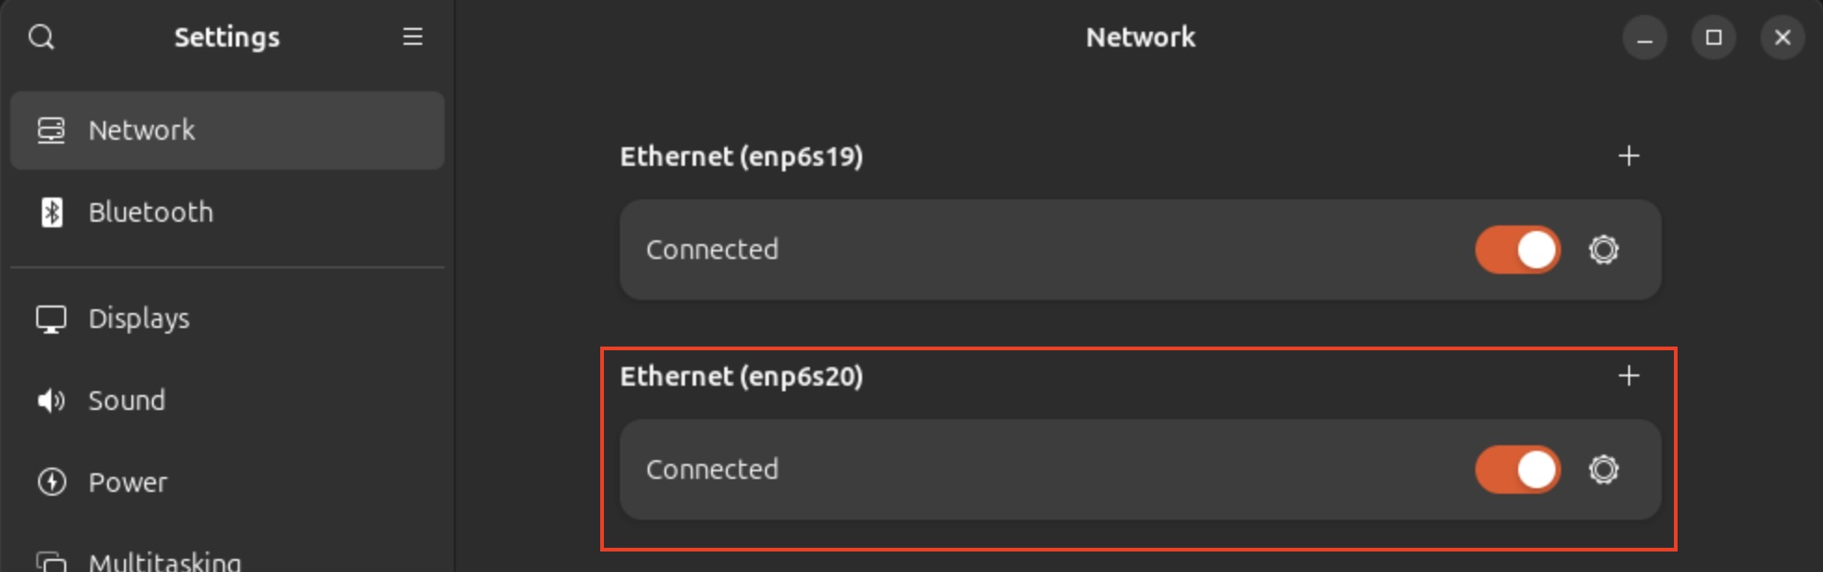Click the Bluetooth icon in the sidebar
Image resolution: width=1823 pixels, height=572 pixels.
[x=52, y=212]
